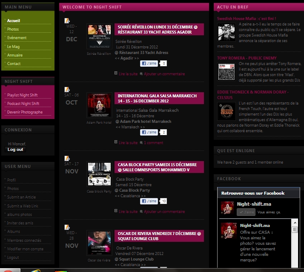Screen dimensions: 304x272
Task: Open Devenir Photographe link
Action: coord(25,112)
